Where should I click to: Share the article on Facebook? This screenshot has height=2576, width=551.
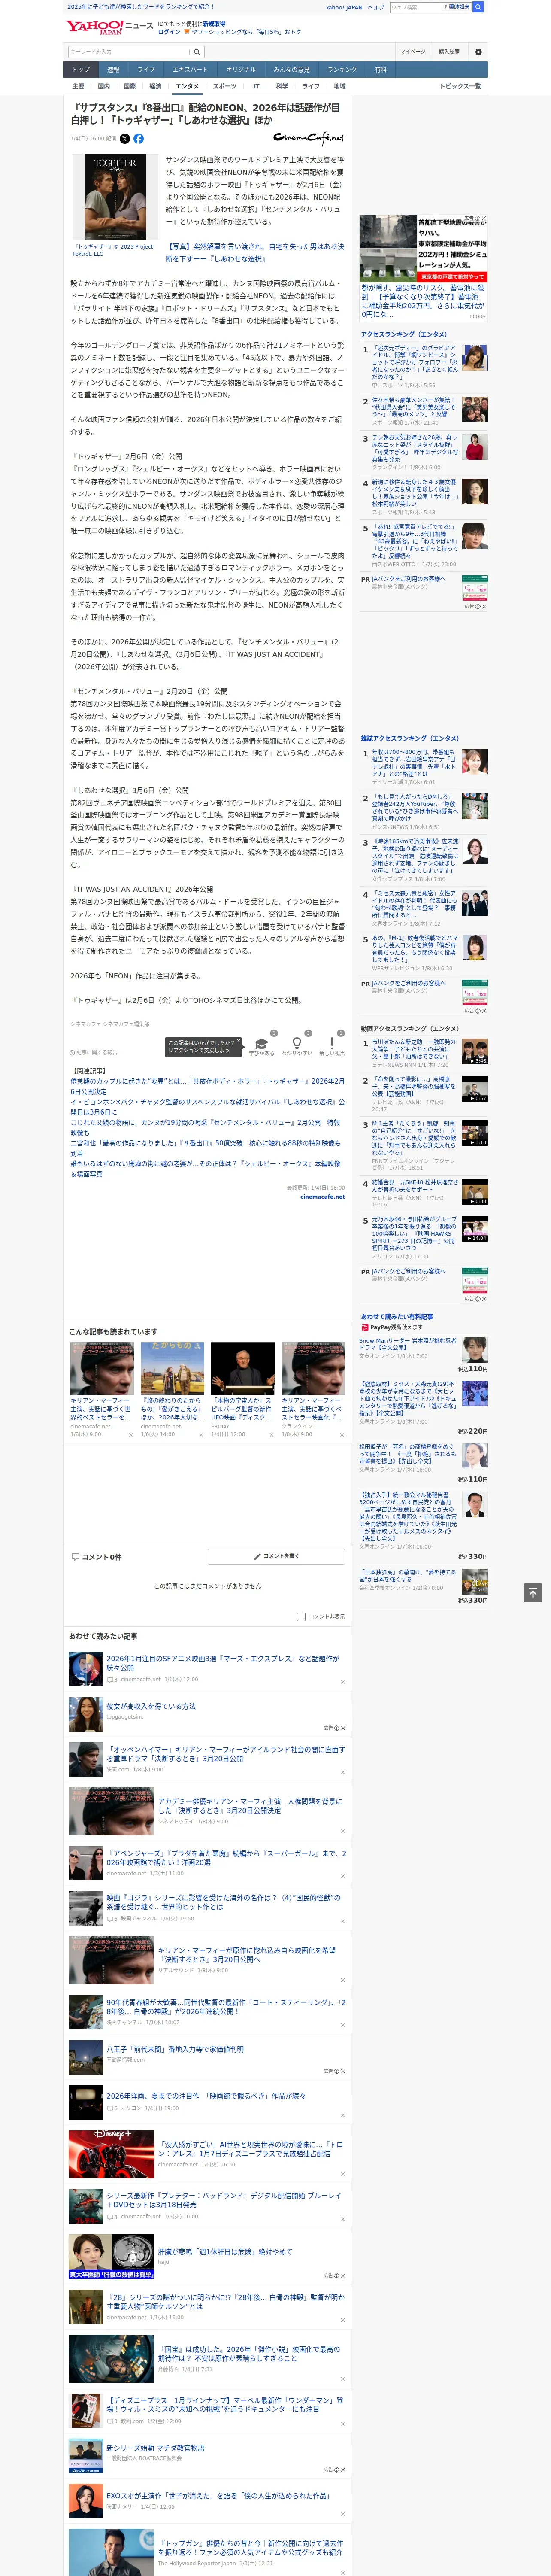(x=138, y=139)
